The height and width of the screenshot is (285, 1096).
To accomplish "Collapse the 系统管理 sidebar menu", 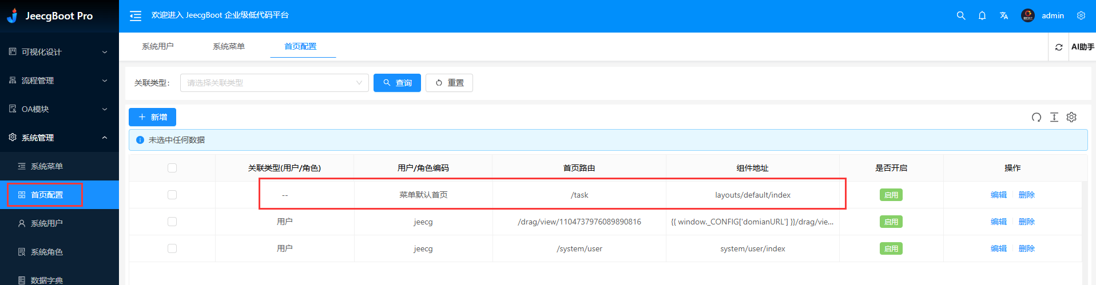I will point(59,138).
